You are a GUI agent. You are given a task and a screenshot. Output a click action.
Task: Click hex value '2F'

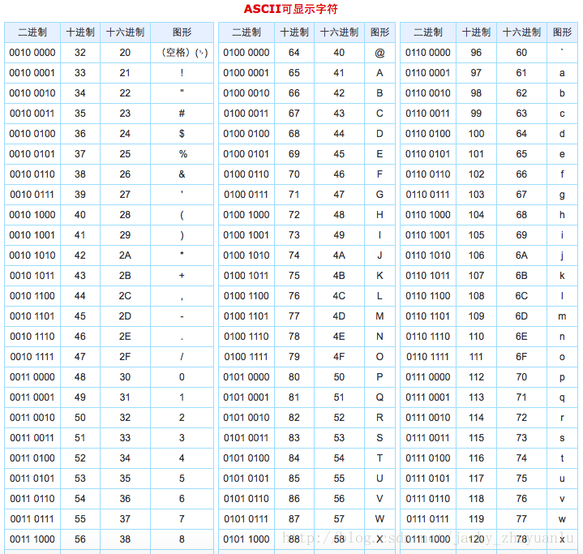[125, 356]
